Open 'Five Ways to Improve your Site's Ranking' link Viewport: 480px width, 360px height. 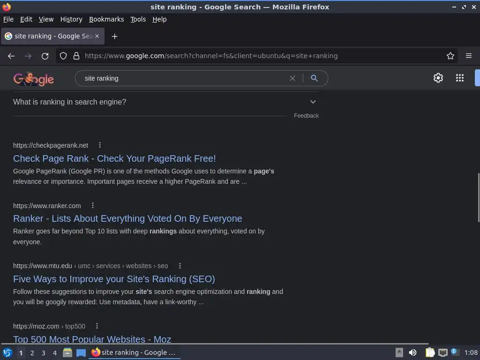(x=114, y=279)
